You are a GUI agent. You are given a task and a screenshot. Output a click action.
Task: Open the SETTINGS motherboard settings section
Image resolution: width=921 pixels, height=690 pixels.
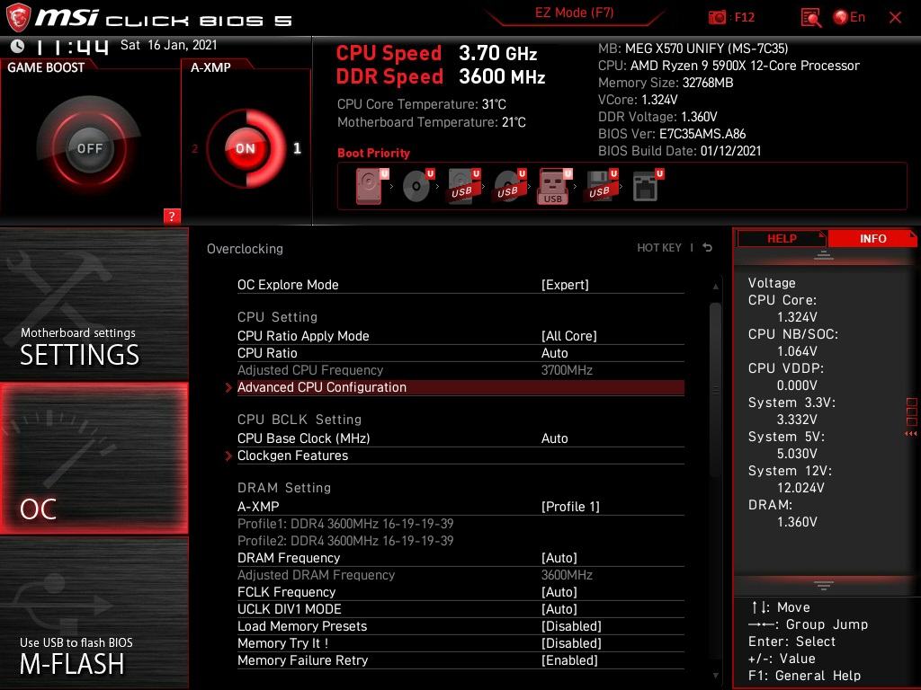point(94,305)
